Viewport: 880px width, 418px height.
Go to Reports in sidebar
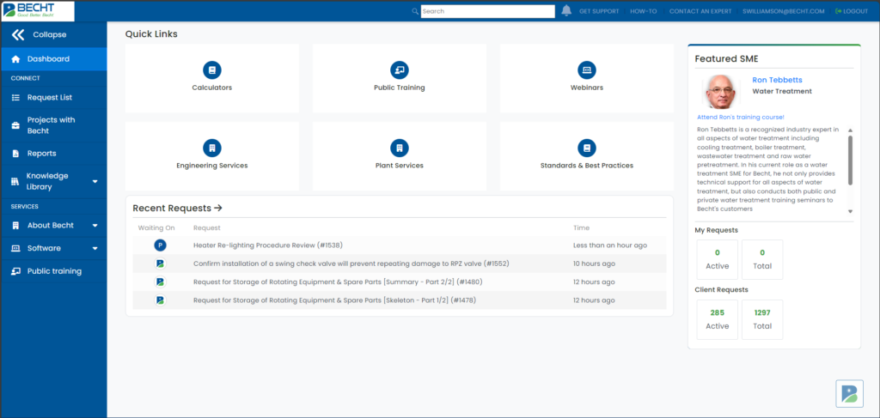(x=41, y=154)
